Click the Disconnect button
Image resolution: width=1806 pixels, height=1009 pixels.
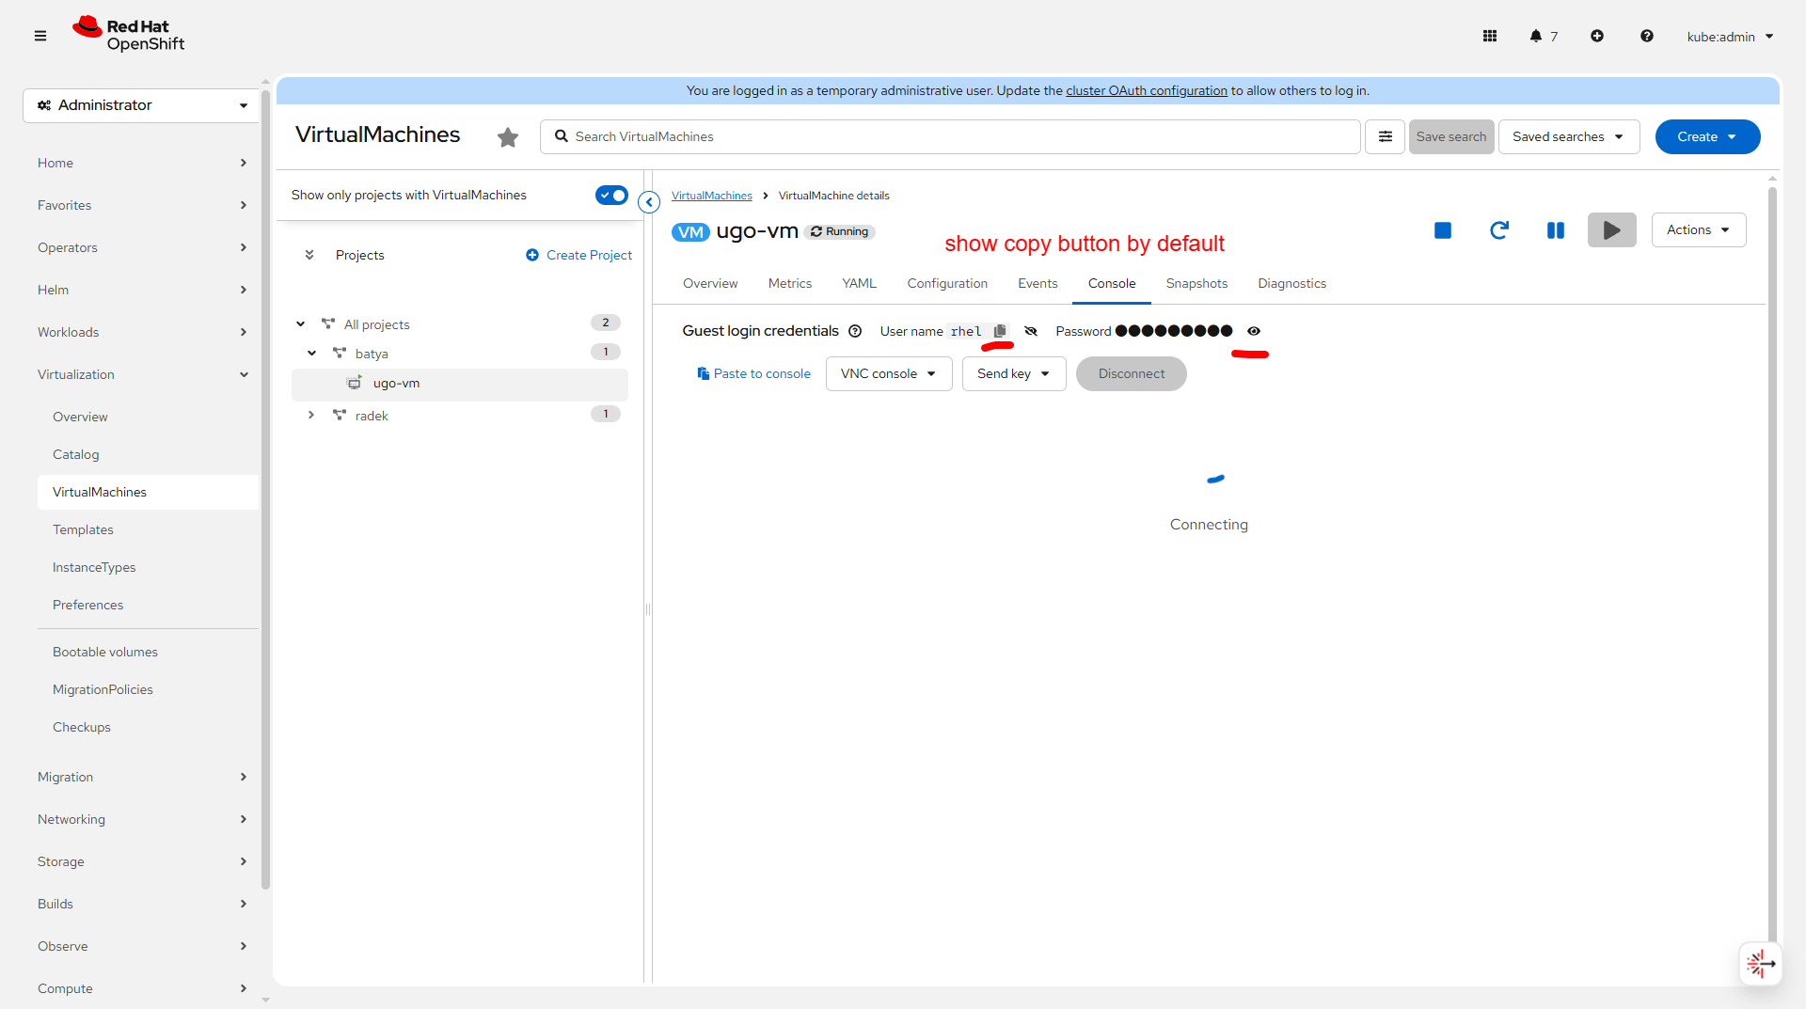coord(1132,373)
